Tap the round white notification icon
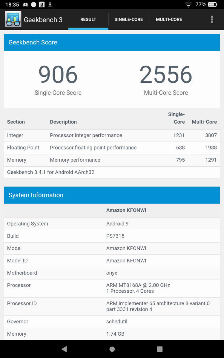 [x=34, y=4]
